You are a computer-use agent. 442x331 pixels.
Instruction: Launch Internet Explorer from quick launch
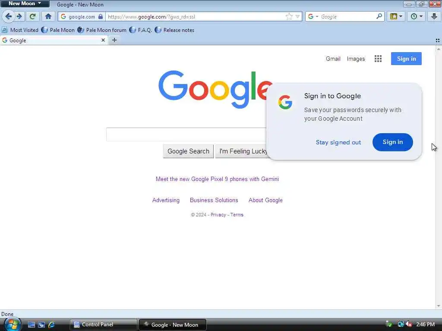point(51,325)
